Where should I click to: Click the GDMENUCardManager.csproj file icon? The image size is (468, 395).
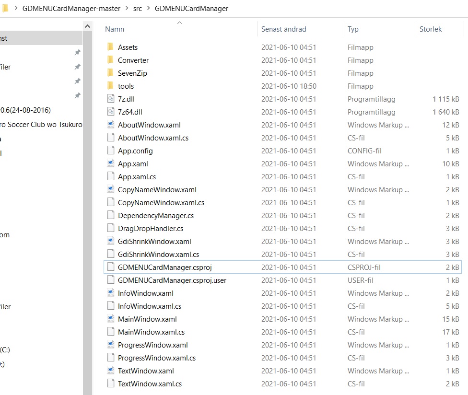111,267
